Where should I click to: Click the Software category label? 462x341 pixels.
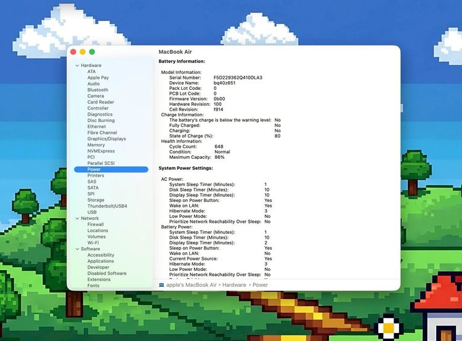point(90,249)
